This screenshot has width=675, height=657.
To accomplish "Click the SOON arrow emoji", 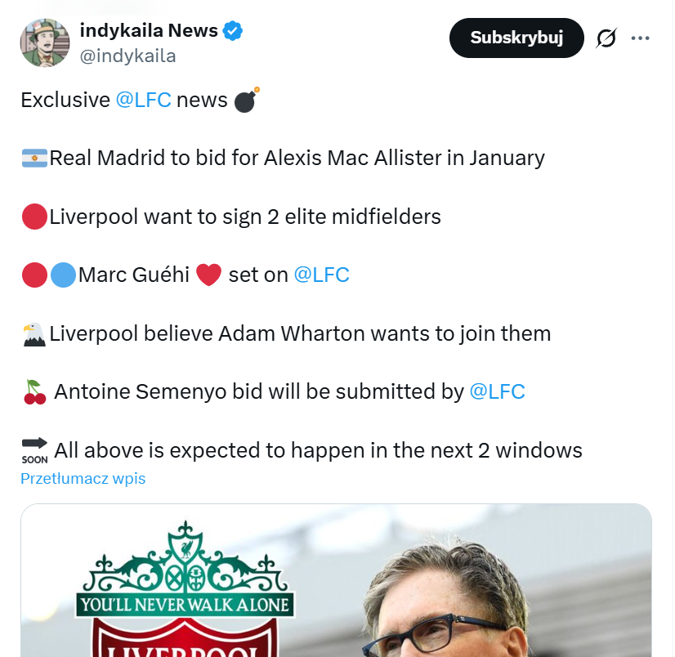I will tap(34, 450).
